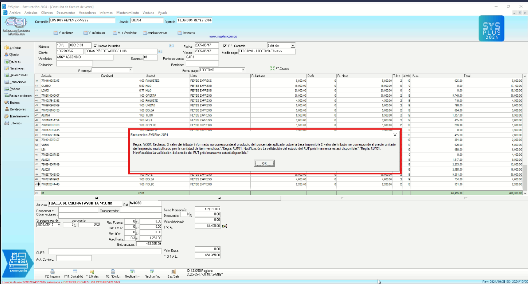This screenshot has height=284, width=528.
Task: Open the Cotizaciones sidebar icon
Action: pyautogui.click(x=6, y=82)
